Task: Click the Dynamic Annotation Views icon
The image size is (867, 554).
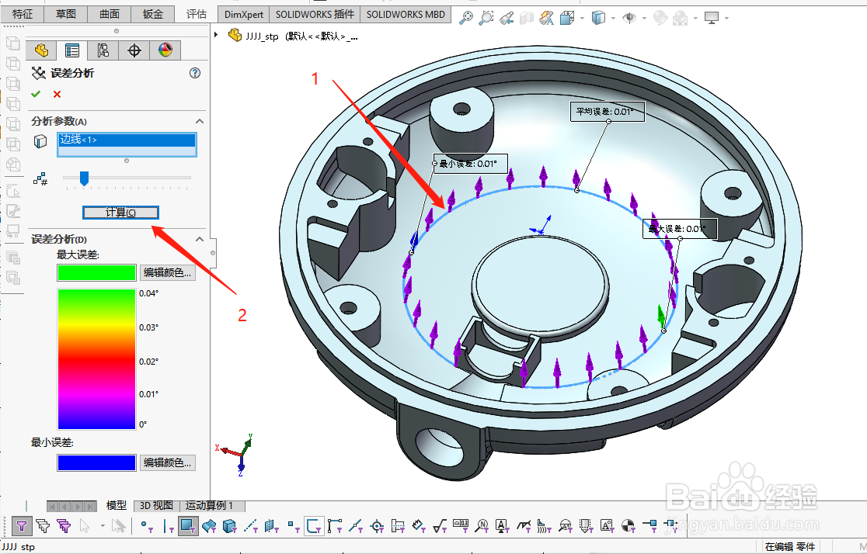Action: [x=546, y=18]
